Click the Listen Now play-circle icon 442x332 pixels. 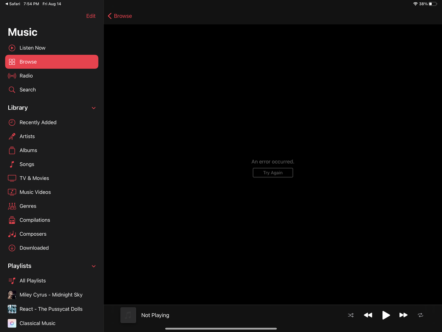point(12,48)
